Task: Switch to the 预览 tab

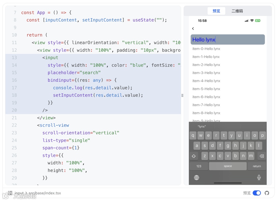Action: [x=216, y=11]
